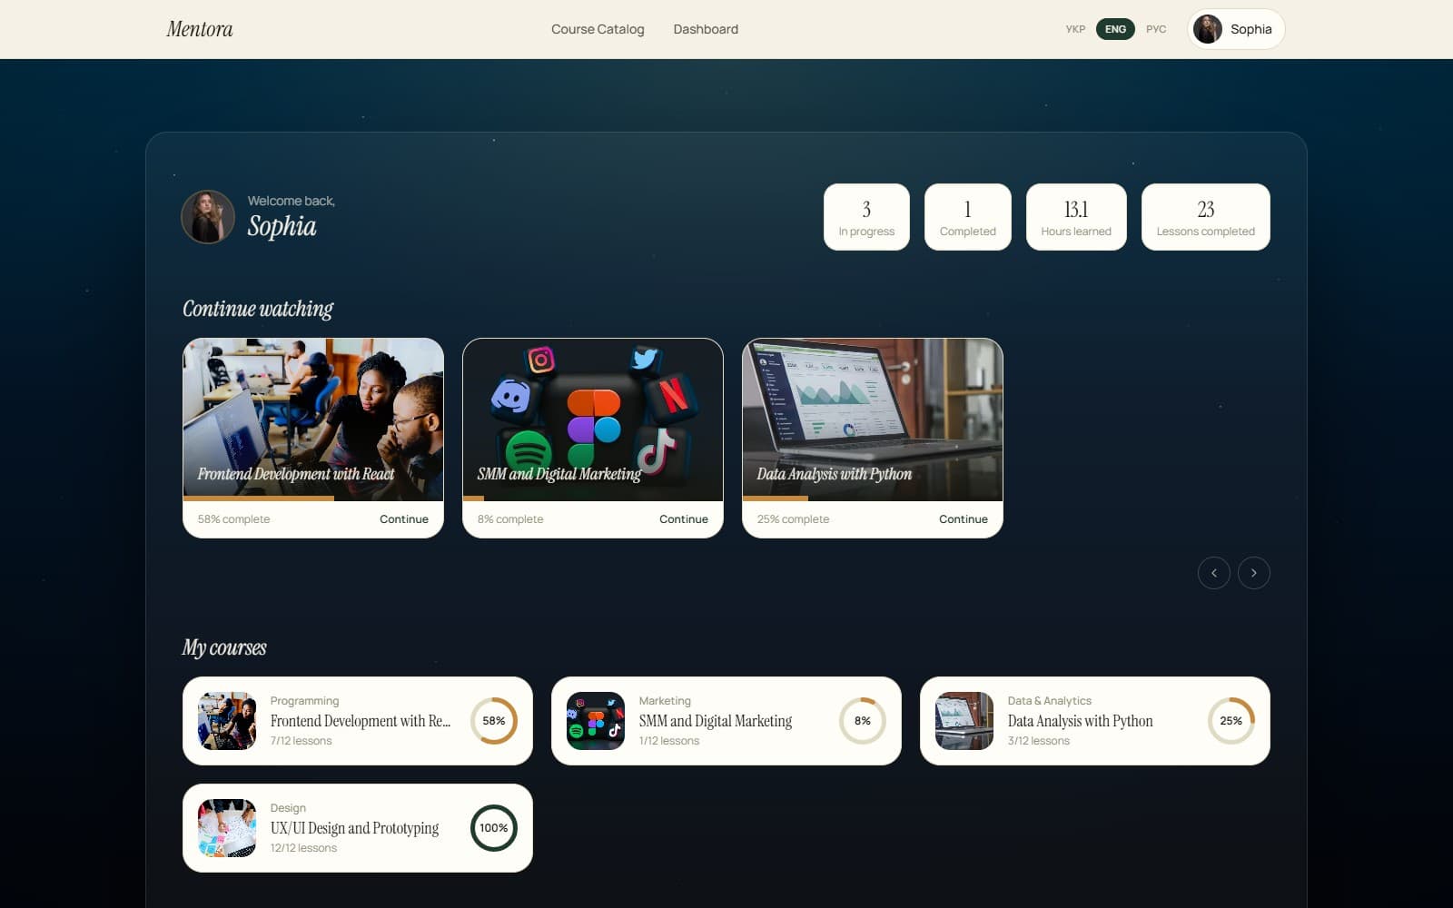
Task: Select the Hours learned stat card
Action: point(1076,217)
